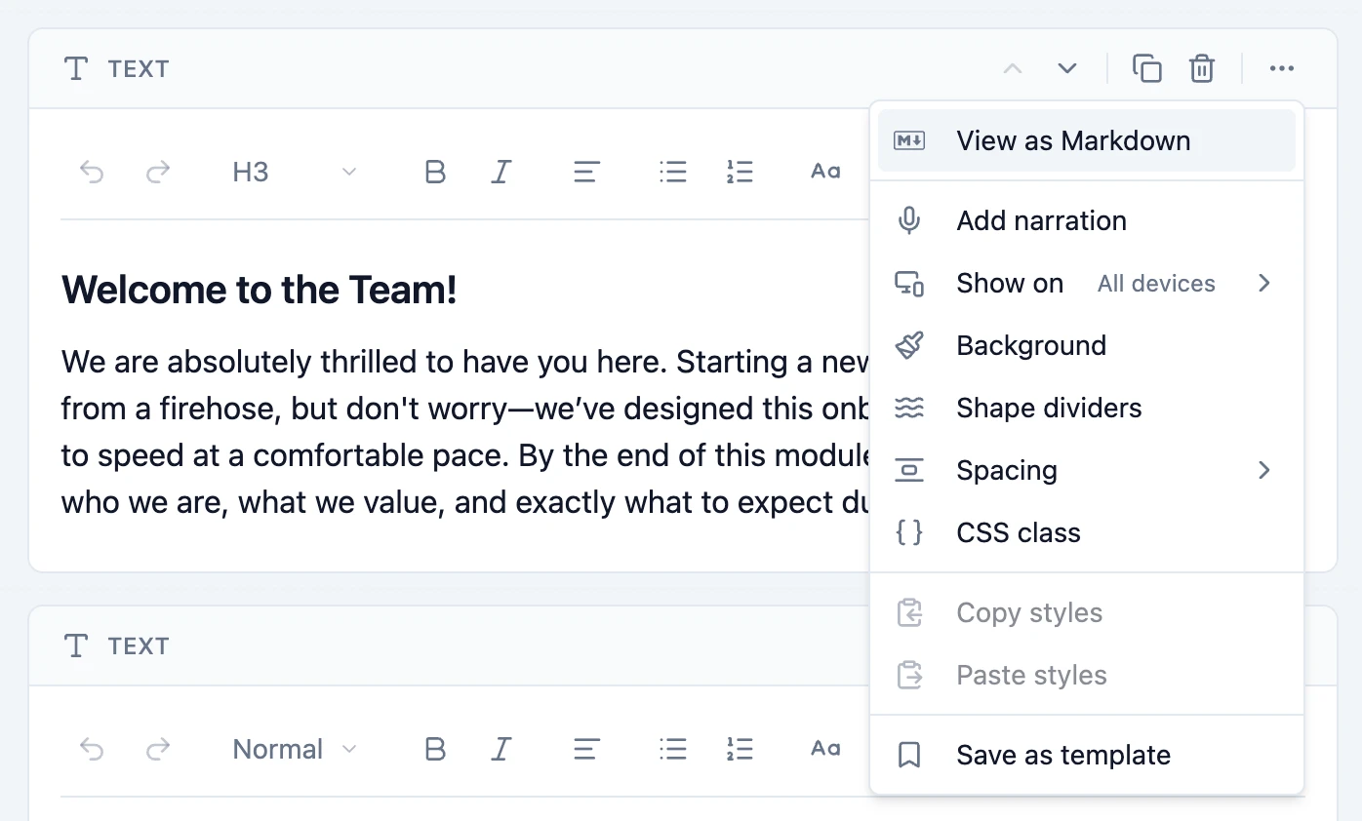Open the Aa text size option in the Normal toolbar
The image size is (1362, 821).
point(825,750)
